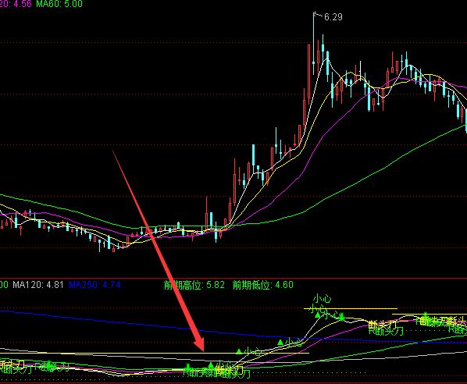This screenshot has height=384, width=467.
Task: Select the MA60: 5.00 indicator label
Action: [59, 4]
